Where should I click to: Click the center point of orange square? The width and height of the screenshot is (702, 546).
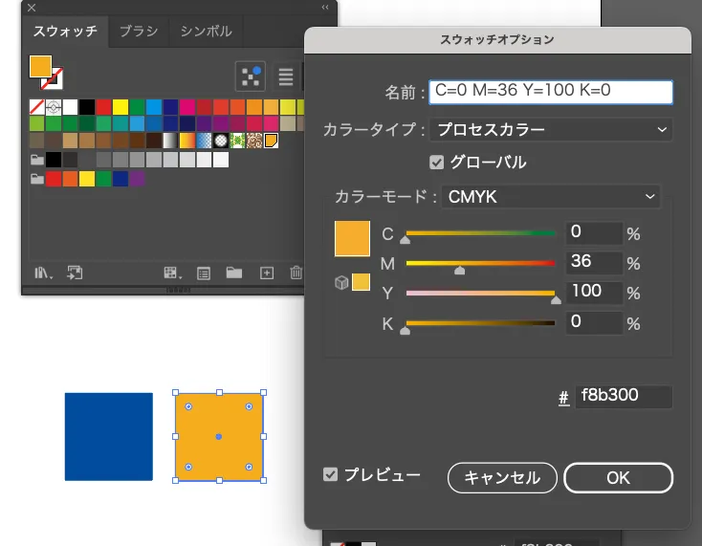[x=219, y=437]
